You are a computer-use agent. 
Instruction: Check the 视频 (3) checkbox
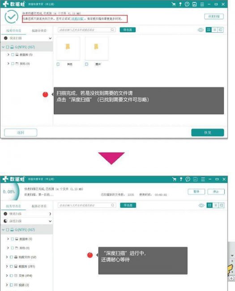coord(11,285)
